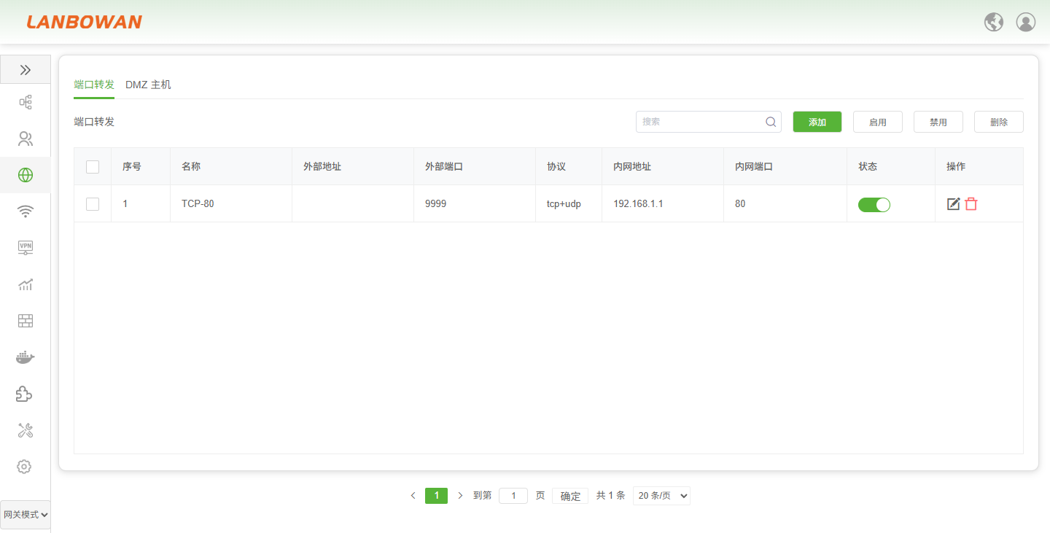Open the 网关模式 mode dropdown

tap(26, 515)
